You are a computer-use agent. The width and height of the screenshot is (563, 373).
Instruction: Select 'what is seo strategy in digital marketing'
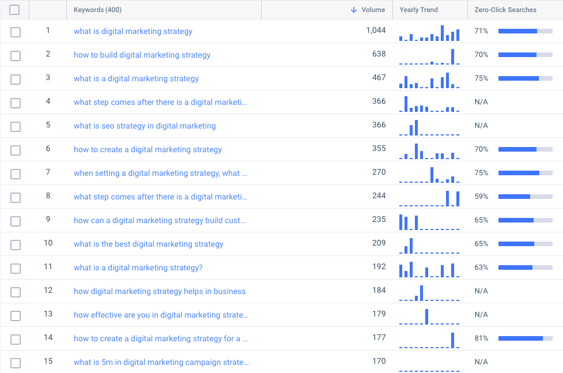tap(144, 126)
